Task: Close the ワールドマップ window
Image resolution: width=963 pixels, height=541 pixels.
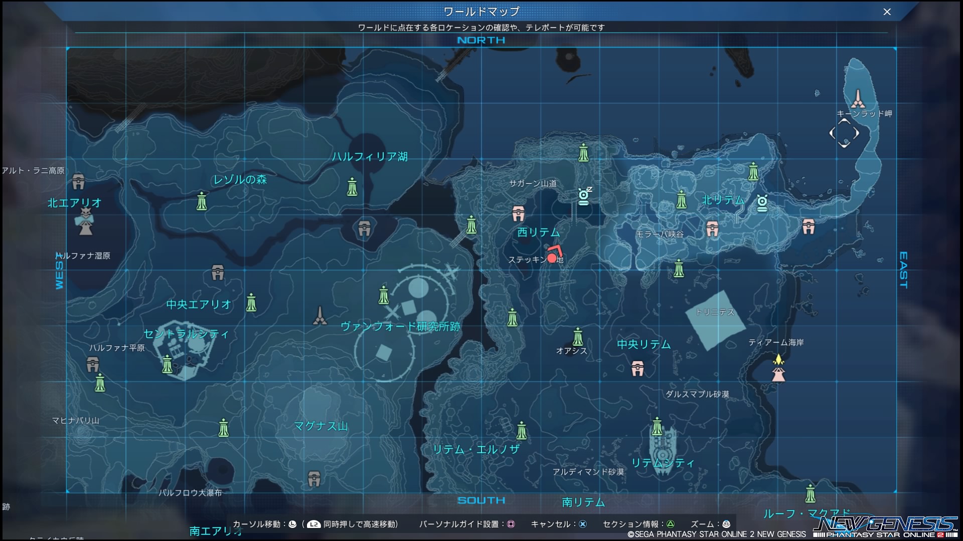Action: pos(887,12)
